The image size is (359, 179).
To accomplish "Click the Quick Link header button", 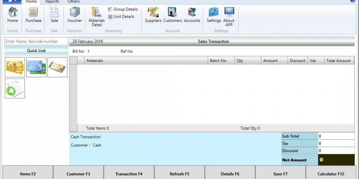I will (x=36, y=51).
